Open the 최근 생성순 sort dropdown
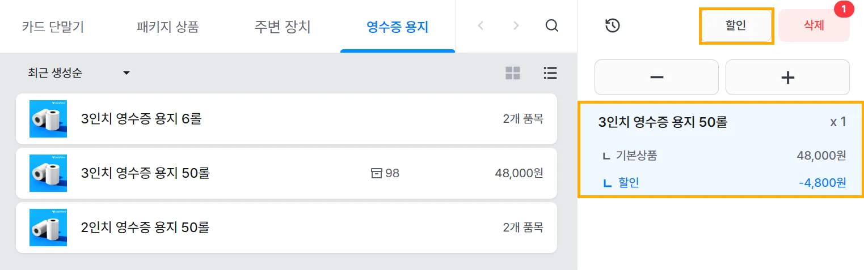Image resolution: width=864 pixels, height=270 pixels. [x=79, y=73]
